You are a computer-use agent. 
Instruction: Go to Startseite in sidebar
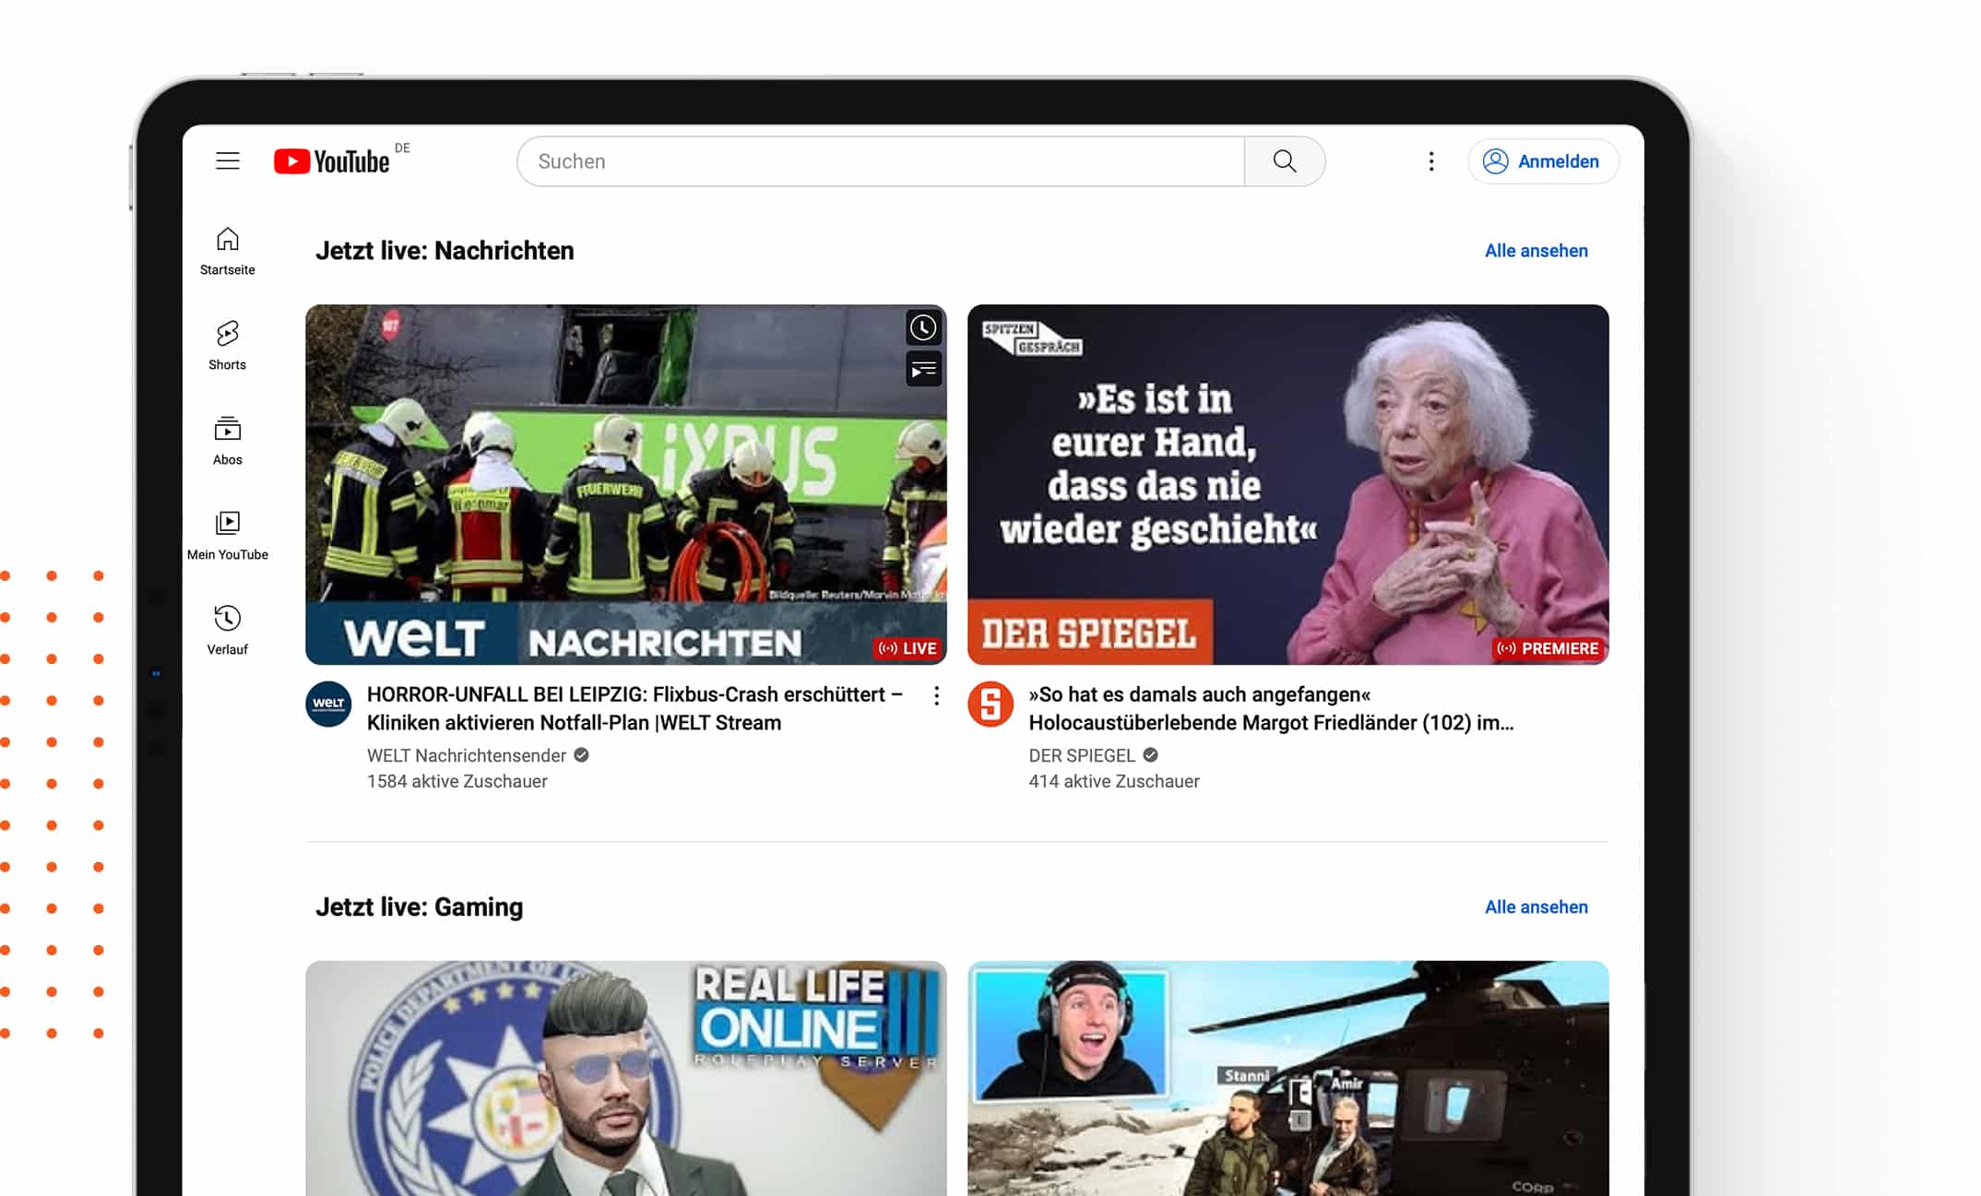point(228,251)
